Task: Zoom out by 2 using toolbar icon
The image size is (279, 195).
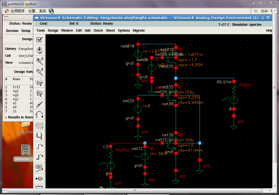Action: pos(39,72)
